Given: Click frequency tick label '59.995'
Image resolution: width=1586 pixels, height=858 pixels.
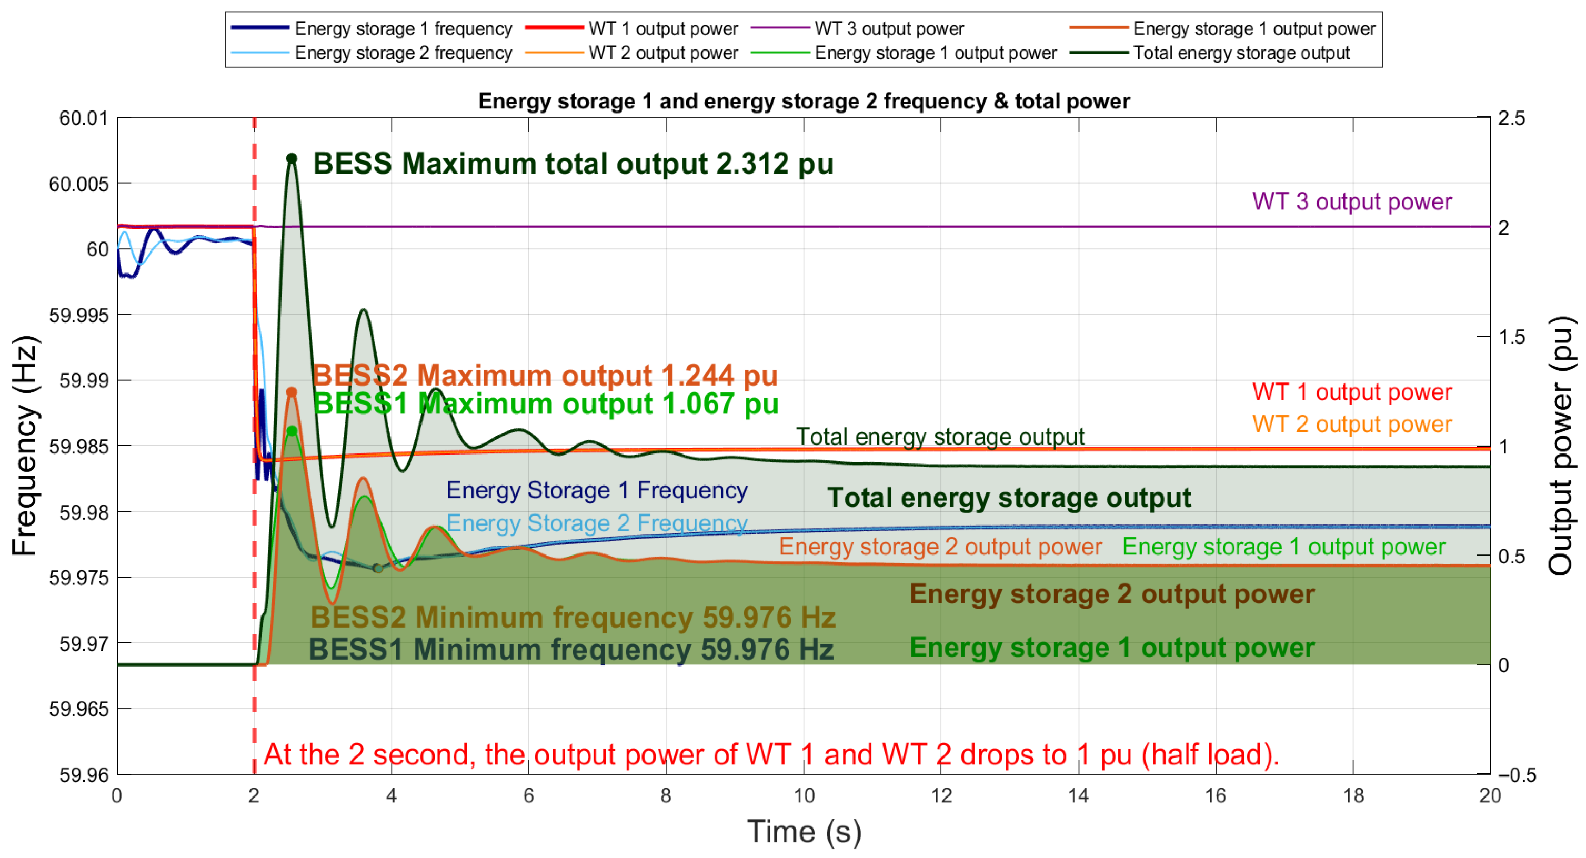Looking at the screenshot, I should click(78, 315).
